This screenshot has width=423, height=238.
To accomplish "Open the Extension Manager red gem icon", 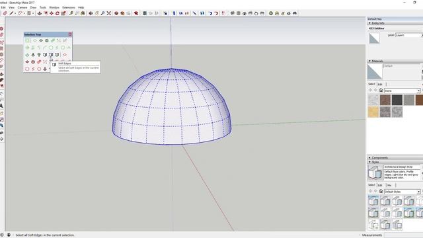I will coord(136,13).
